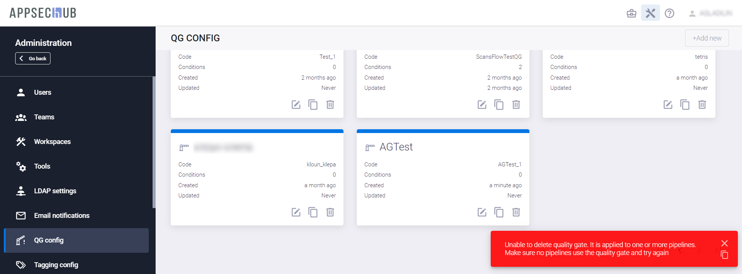
Task: Delete the kloun_klepa quality gate
Action: [330, 212]
